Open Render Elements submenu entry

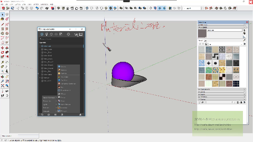(50, 98)
